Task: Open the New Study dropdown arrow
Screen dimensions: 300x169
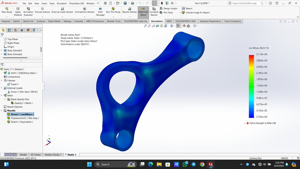Action: (x=7, y=17)
